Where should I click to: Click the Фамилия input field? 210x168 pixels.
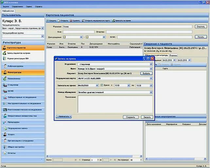pyautogui.click(x=128, y=27)
